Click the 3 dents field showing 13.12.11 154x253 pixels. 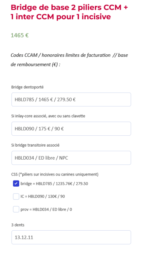[x=71, y=237]
